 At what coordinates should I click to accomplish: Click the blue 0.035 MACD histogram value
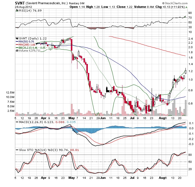pos(71,122)
